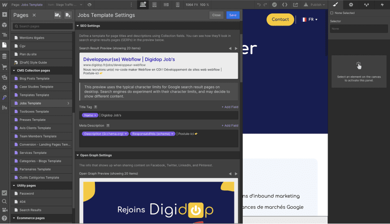
Task: Select tablet breakpoint icon
Action: pos(154,4)
